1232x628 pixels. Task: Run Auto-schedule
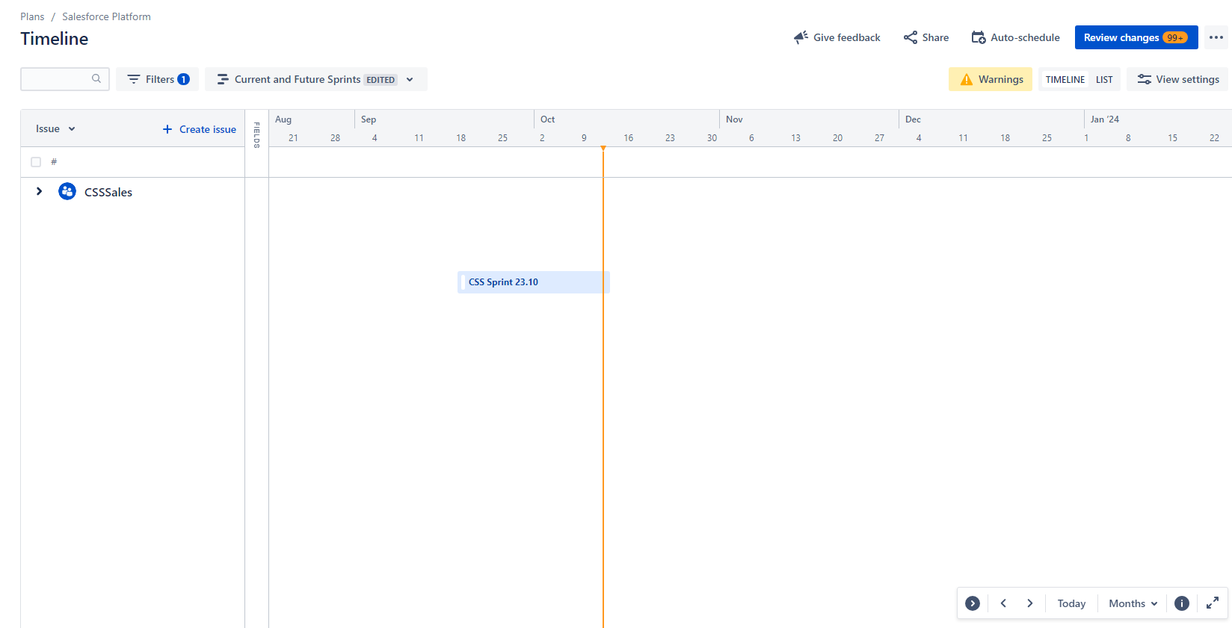(x=1015, y=37)
